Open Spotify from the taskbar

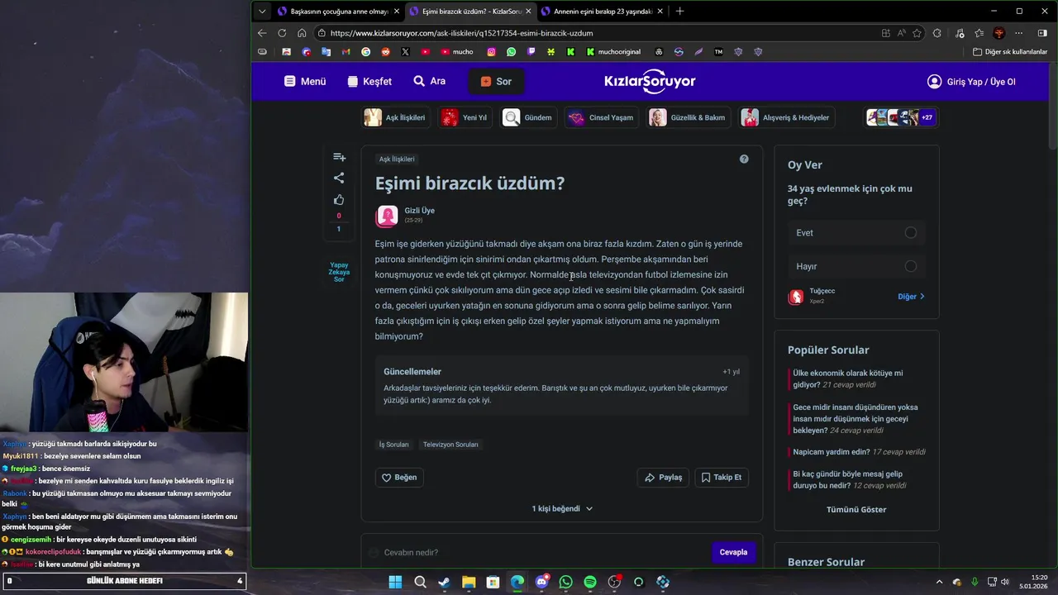[590, 582]
